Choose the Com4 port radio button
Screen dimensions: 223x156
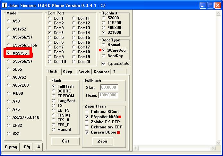(50, 33)
